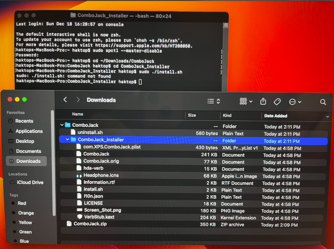Viewport: 334px width, 249px height.
Task: Click the Share icon in Finder toolbar
Action: tap(263, 102)
